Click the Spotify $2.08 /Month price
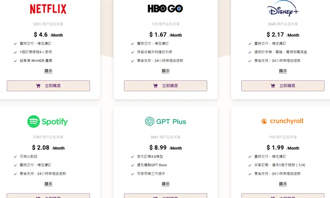330x198 pixels. [48, 148]
